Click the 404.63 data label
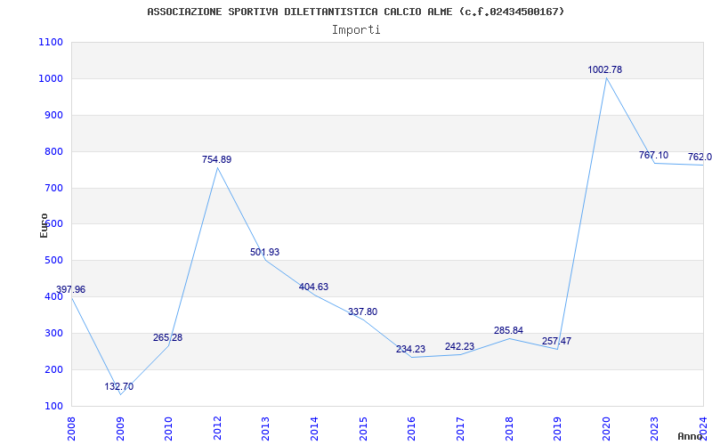The height and width of the screenshot is (445, 712). [x=313, y=287]
